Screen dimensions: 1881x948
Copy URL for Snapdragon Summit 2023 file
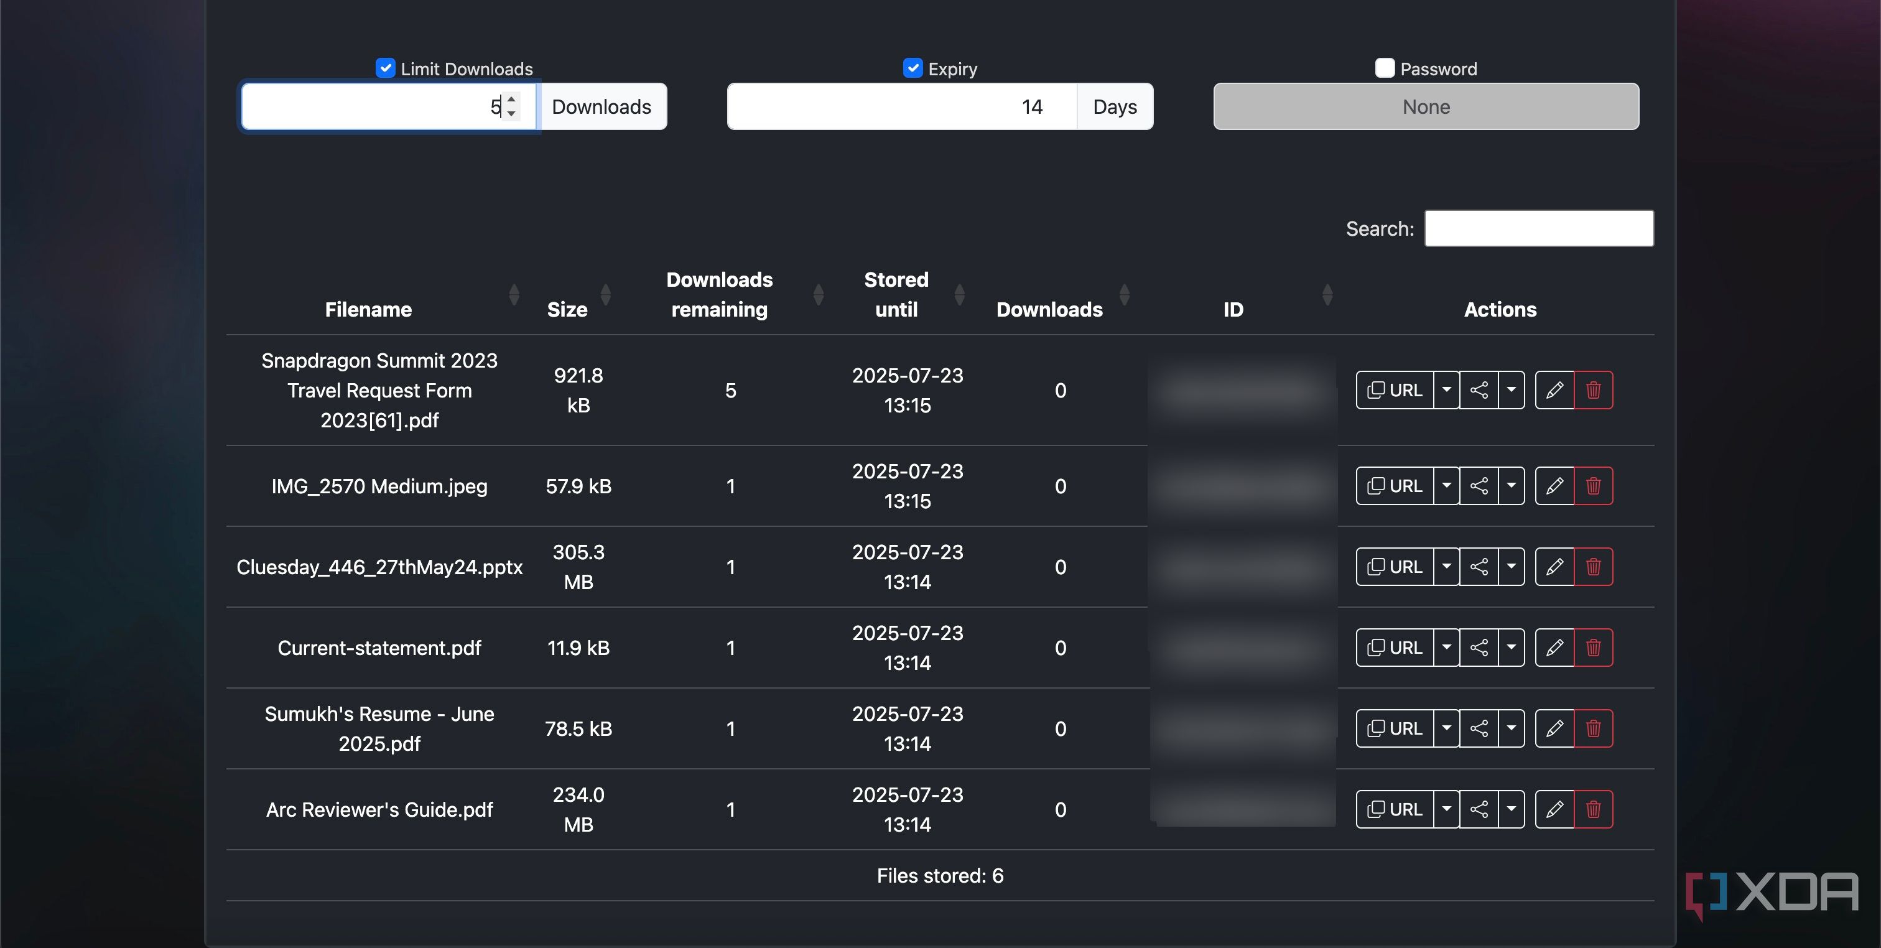tap(1395, 390)
